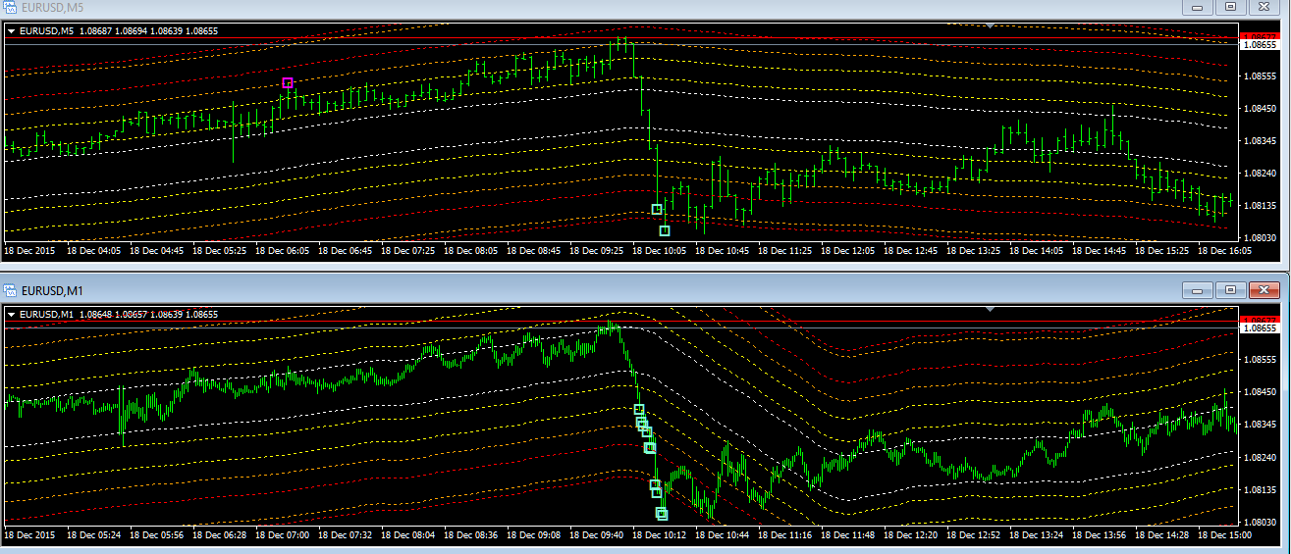The width and height of the screenshot is (1291, 554).
Task: Click the 18 Dec 10:12 label on M1 time axis
Action: click(659, 535)
